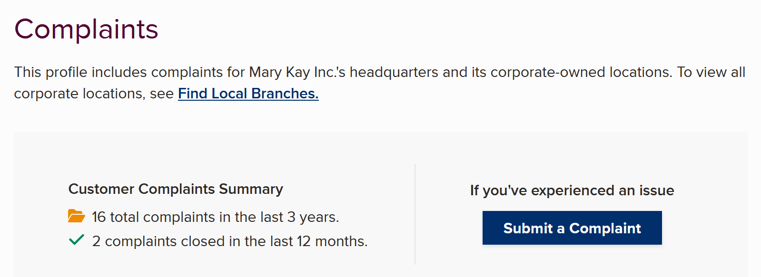Click the If you've experienced an issue heading
This screenshot has width=761, height=277.
point(572,191)
